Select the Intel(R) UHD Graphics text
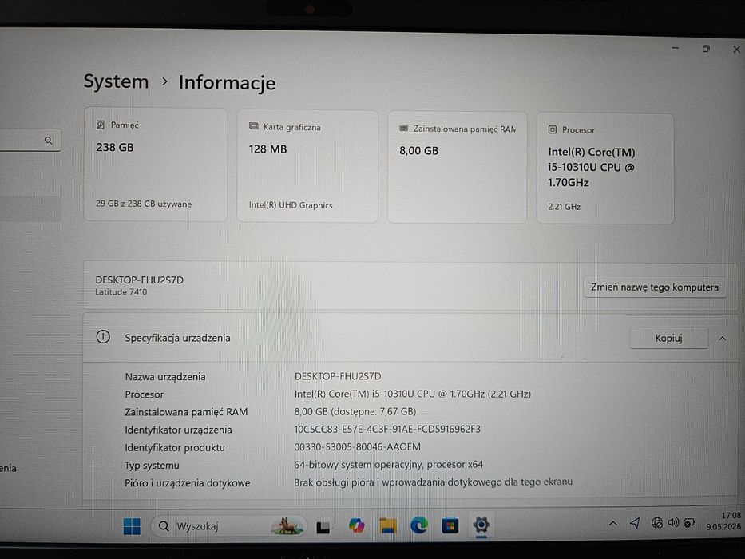This screenshot has height=559, width=745. point(291,205)
